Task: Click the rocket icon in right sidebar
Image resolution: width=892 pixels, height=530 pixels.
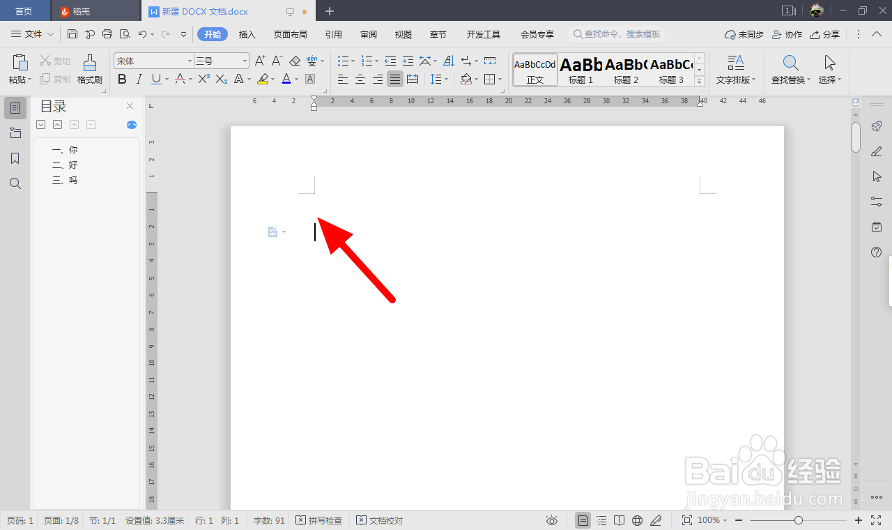Action: coord(877,126)
